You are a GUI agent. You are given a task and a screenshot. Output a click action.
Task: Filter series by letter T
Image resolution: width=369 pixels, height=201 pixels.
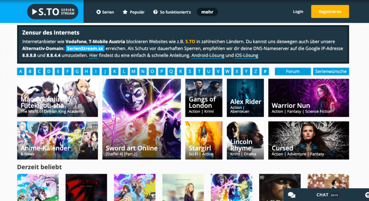click(200, 72)
